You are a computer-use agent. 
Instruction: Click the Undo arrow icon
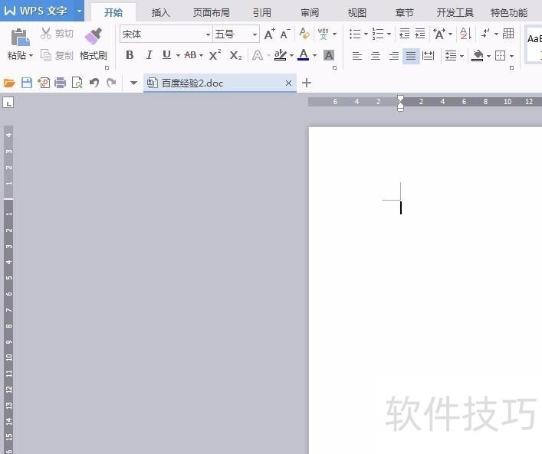tap(94, 83)
